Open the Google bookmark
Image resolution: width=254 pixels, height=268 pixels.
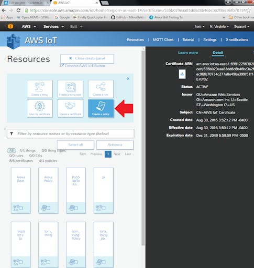[62, 17]
